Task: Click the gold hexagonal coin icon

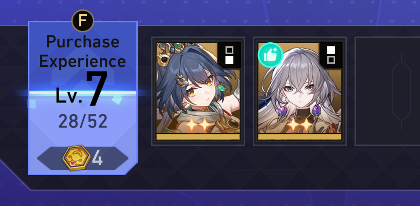Action: [77, 158]
